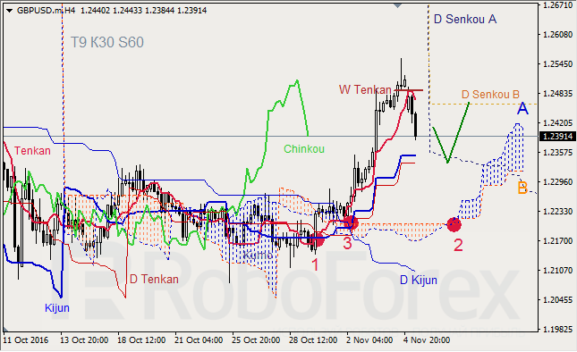Select the green Chinkou label
This screenshot has height=352, width=577.
tap(304, 149)
